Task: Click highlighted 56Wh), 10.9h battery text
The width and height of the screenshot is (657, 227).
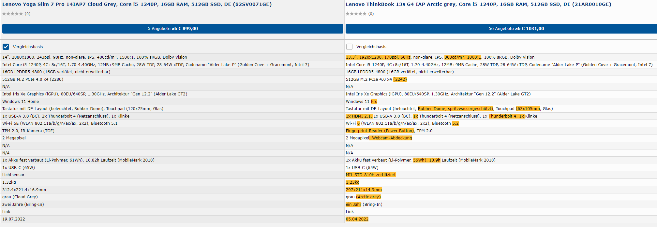Action: [x=427, y=160]
